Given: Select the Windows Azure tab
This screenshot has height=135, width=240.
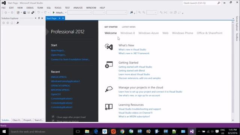Looking at the screenshot, I should tap(148, 33).
